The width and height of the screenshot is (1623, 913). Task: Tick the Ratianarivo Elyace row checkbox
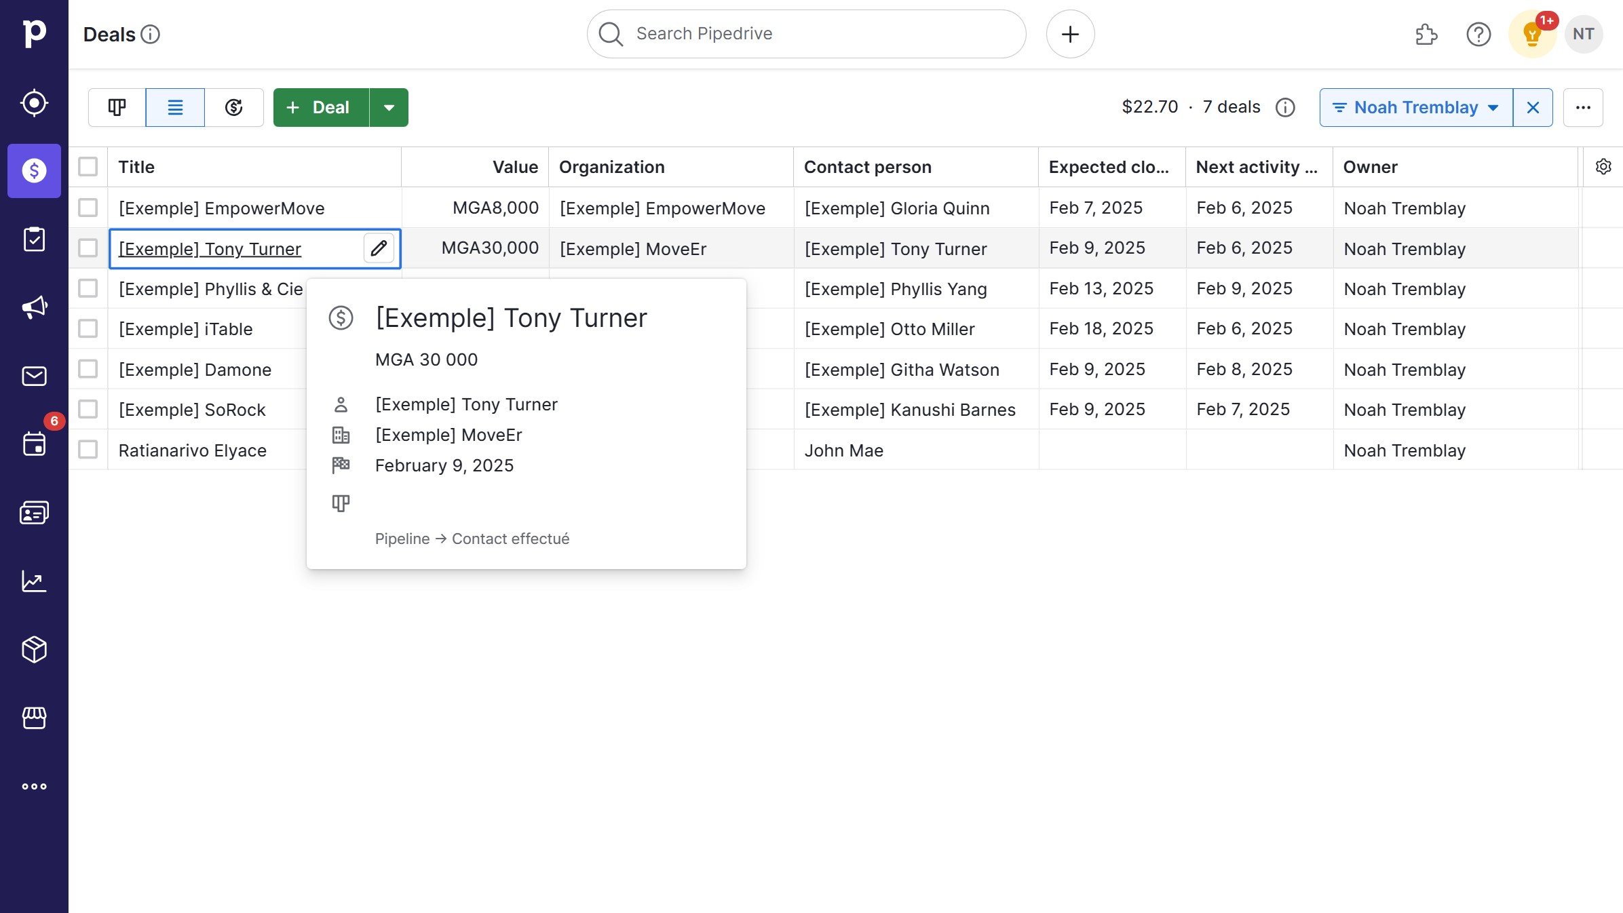[88, 450]
